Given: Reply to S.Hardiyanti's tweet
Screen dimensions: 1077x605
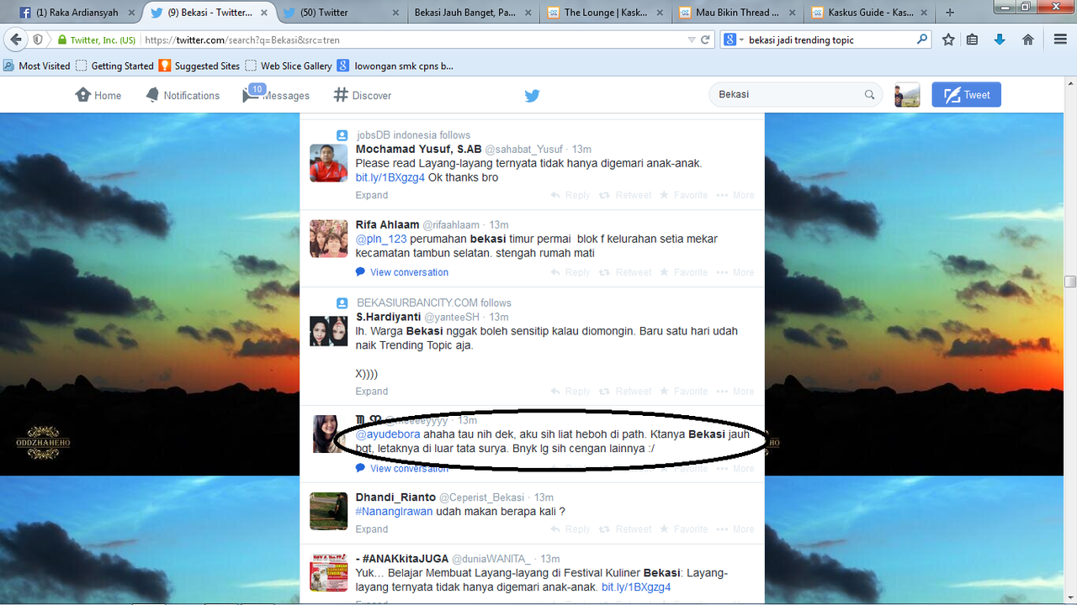Looking at the screenshot, I should (x=570, y=392).
